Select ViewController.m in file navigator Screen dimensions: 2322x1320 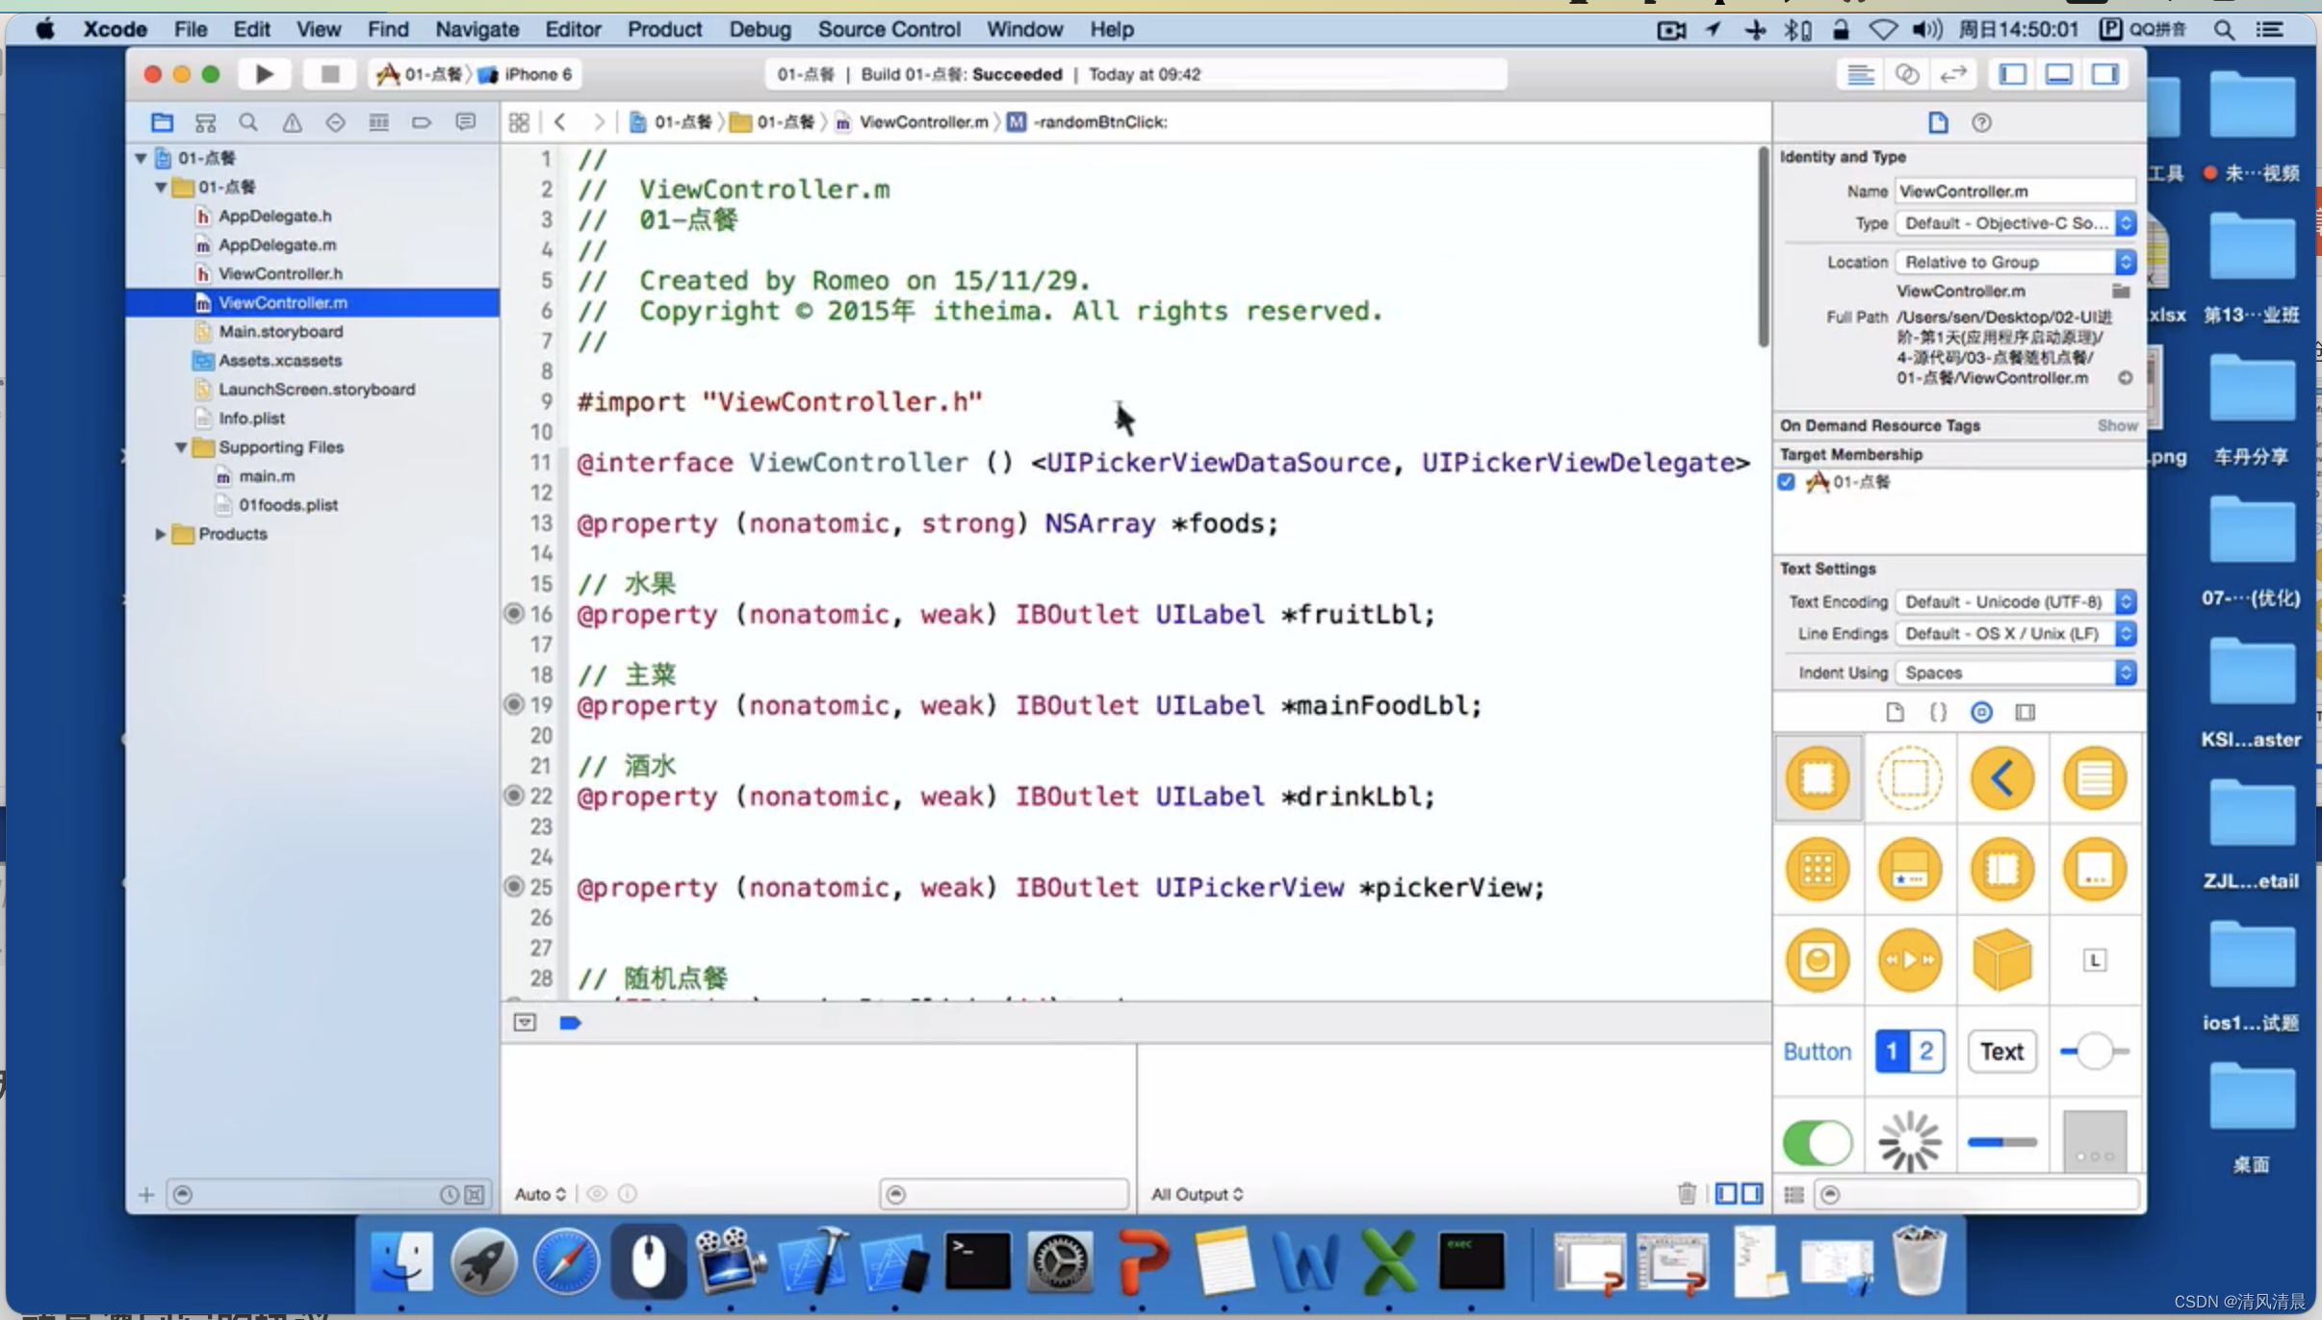click(x=284, y=301)
